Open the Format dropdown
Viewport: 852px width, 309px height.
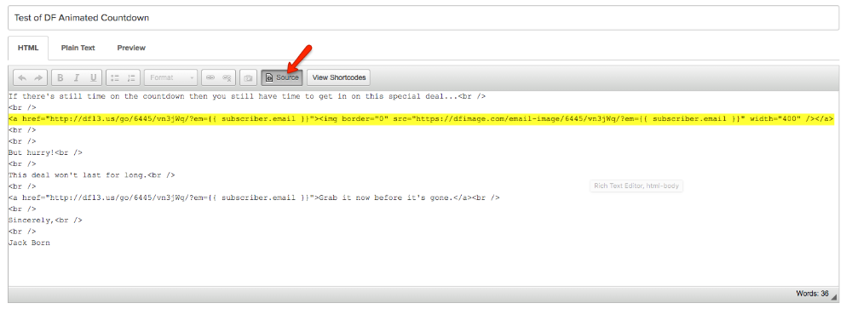[170, 77]
